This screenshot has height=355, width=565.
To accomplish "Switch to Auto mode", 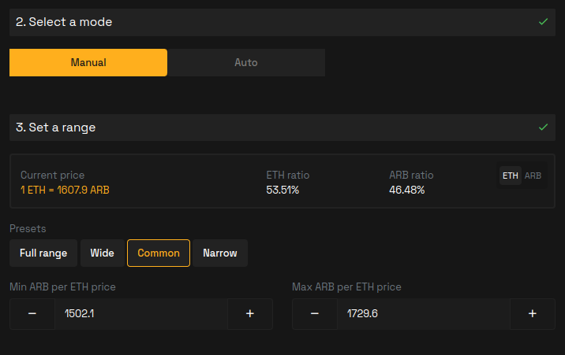I will pyautogui.click(x=246, y=62).
